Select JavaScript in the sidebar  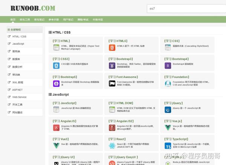pos(24,44)
